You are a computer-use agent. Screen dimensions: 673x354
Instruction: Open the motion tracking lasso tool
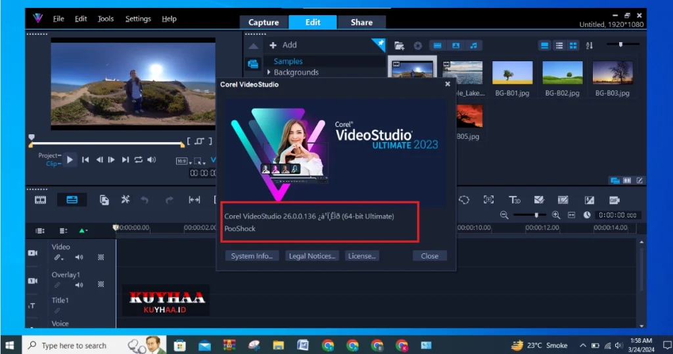(464, 200)
